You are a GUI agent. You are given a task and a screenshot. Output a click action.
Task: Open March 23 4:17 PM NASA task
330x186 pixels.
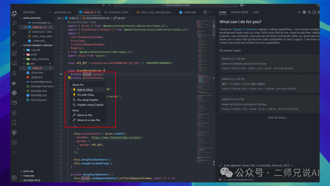269,104
